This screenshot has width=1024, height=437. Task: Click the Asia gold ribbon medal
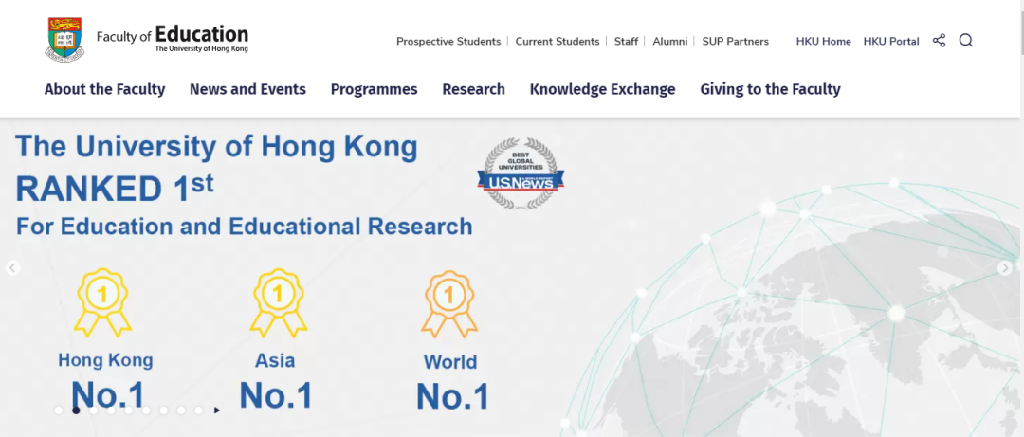pyautogui.click(x=278, y=302)
